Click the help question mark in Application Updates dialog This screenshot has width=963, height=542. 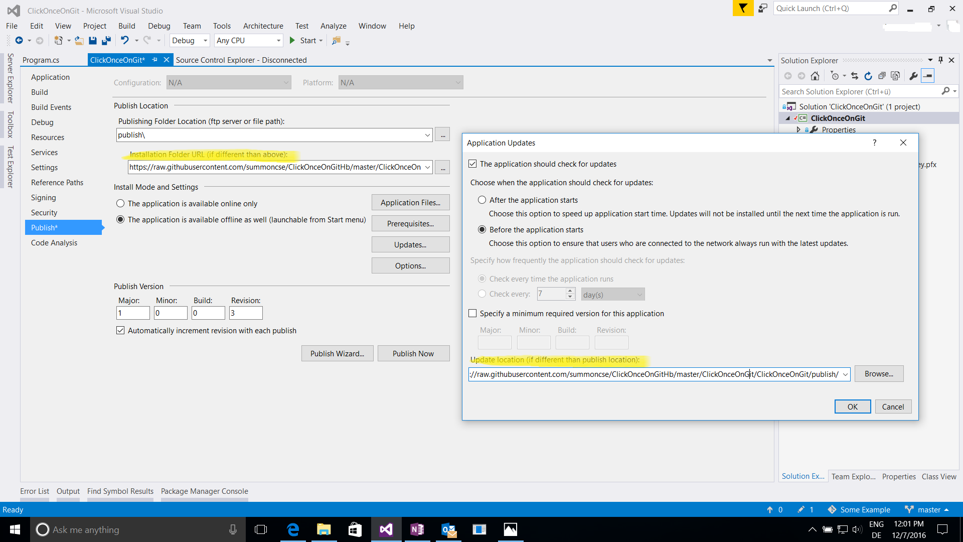point(875,143)
